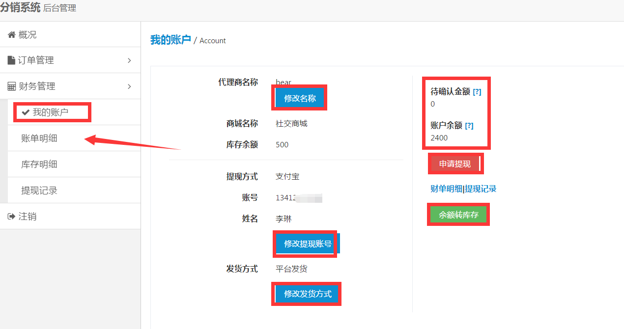624x329 pixels.
Task: Click the 修改提现账号 button
Action: click(x=308, y=244)
